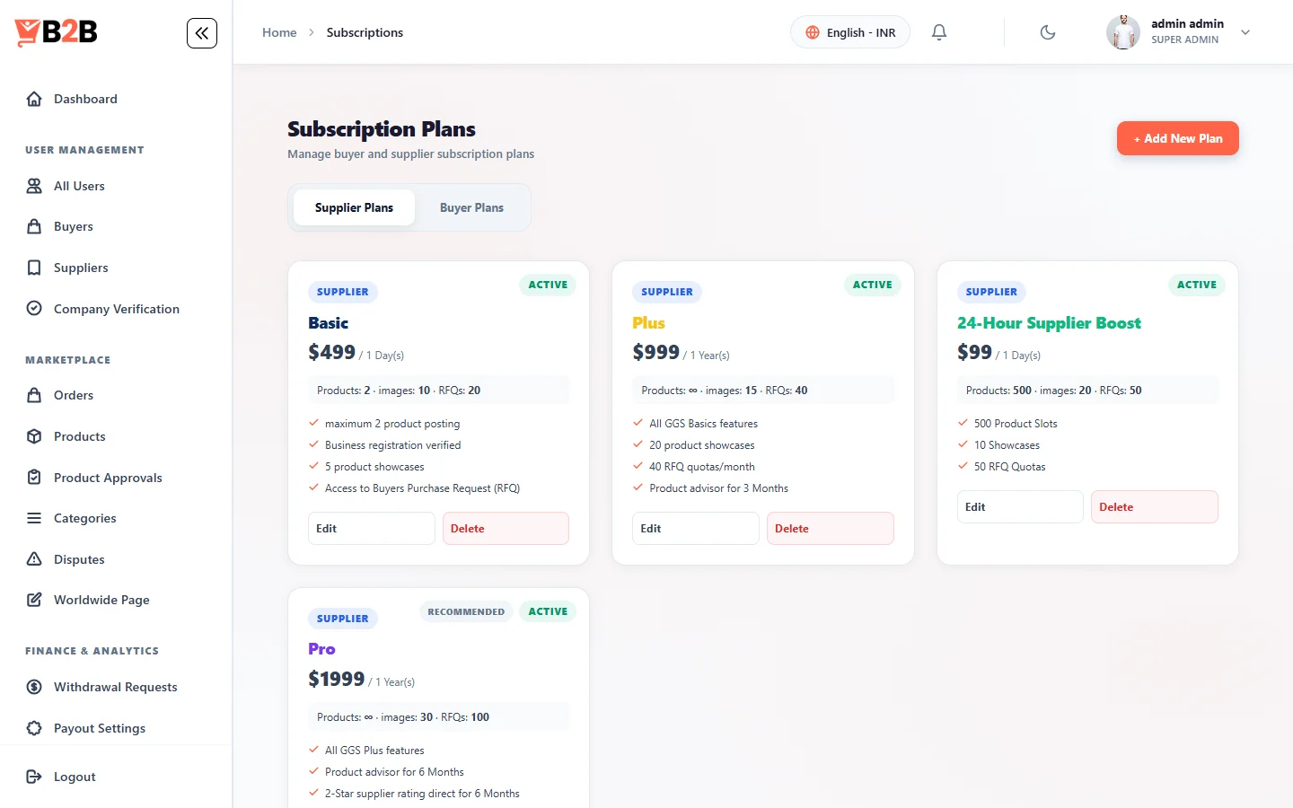Image resolution: width=1293 pixels, height=808 pixels.
Task: Click the ACTIVE badge on Supplier Boost plan
Action: (1197, 285)
